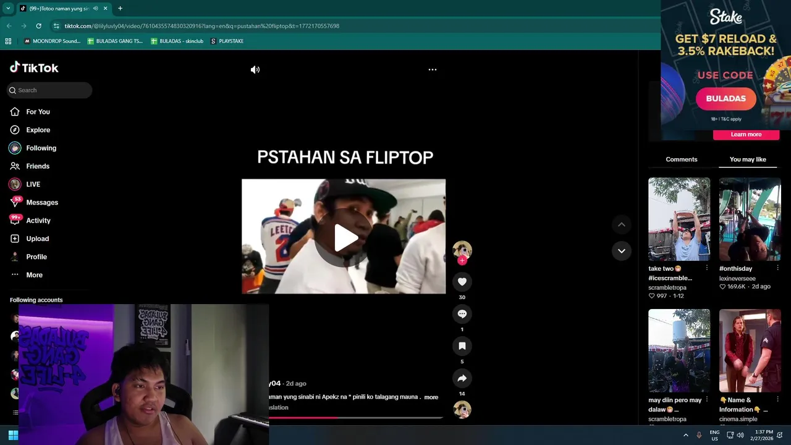Viewport: 791px width, 445px height.
Task: Mute the video sound
Action: (255, 70)
